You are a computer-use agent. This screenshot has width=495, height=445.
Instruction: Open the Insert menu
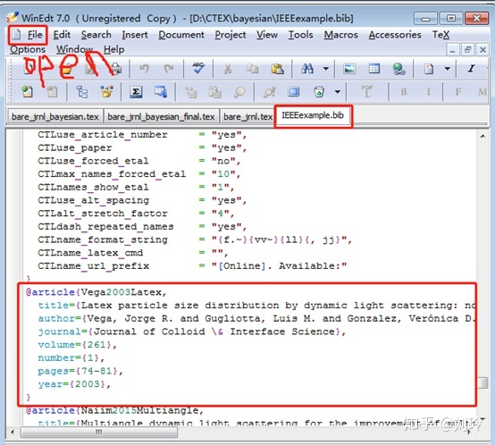(x=135, y=35)
